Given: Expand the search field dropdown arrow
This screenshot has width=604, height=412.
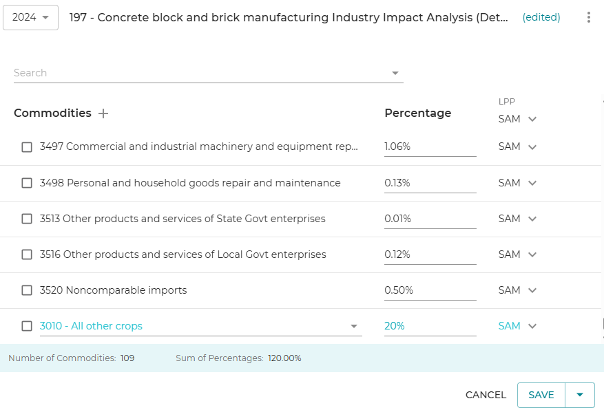Looking at the screenshot, I should [x=395, y=73].
